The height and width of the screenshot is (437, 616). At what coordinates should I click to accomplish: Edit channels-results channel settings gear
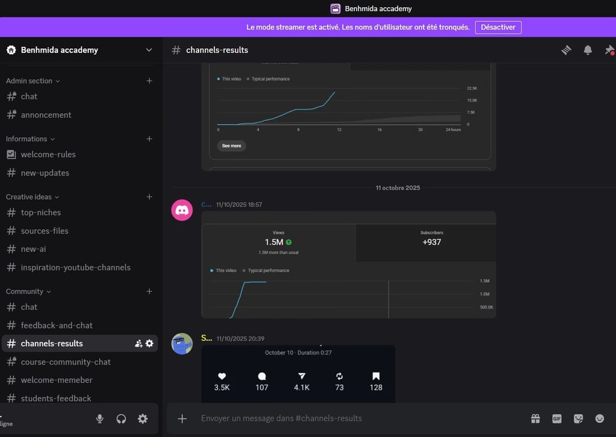click(149, 344)
